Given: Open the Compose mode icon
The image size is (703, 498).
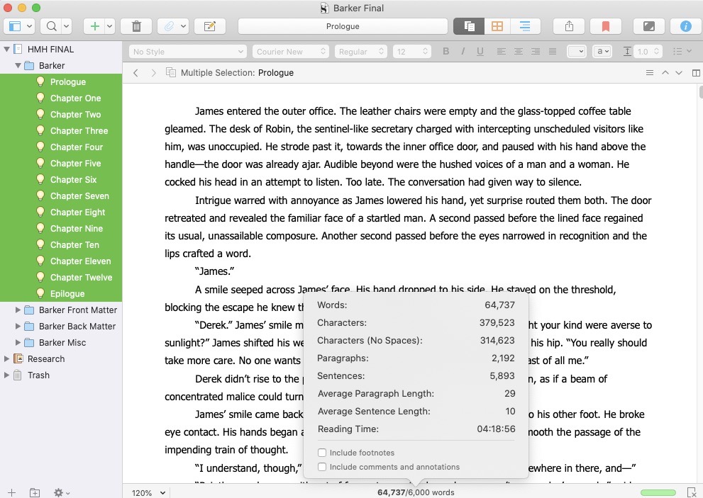Looking at the screenshot, I should click(648, 26).
